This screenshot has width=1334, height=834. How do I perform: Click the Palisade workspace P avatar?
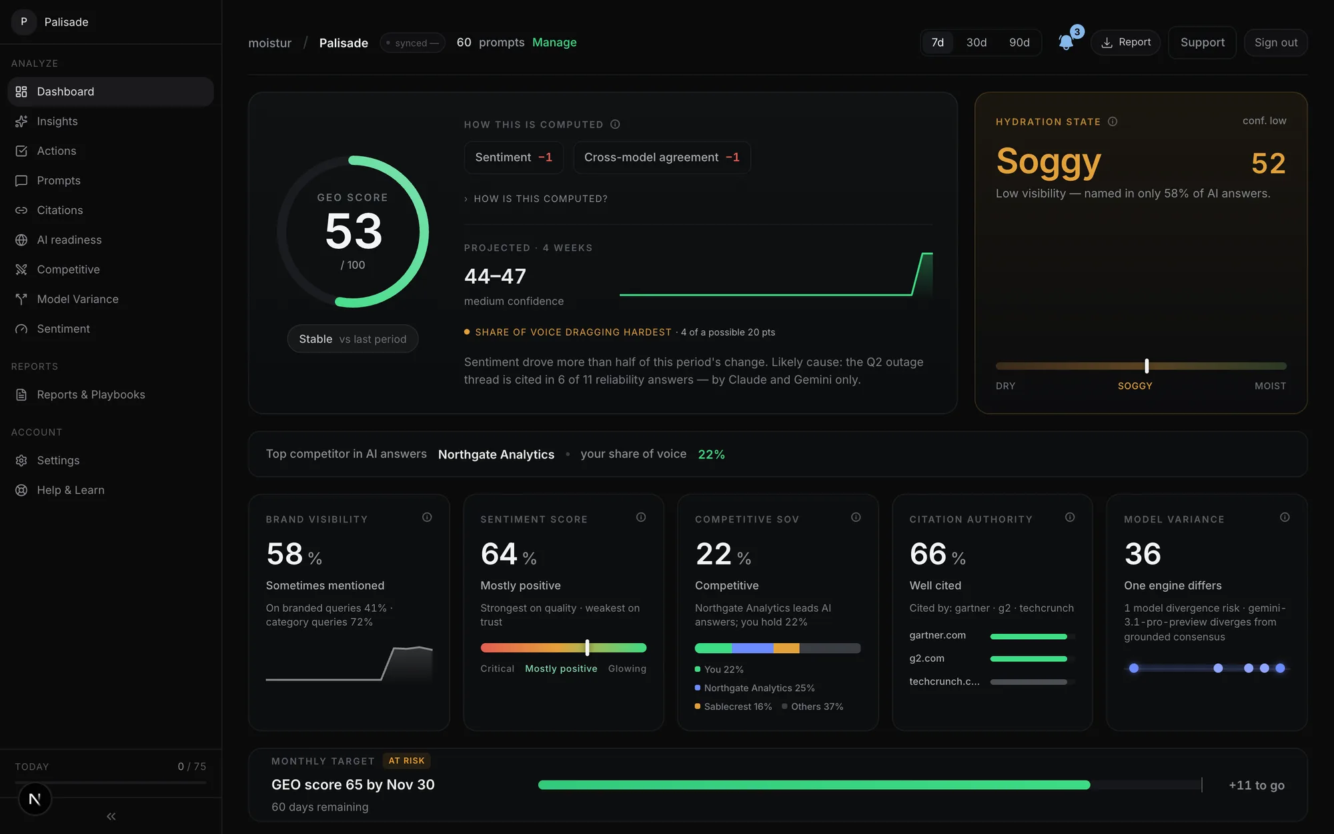tap(24, 21)
